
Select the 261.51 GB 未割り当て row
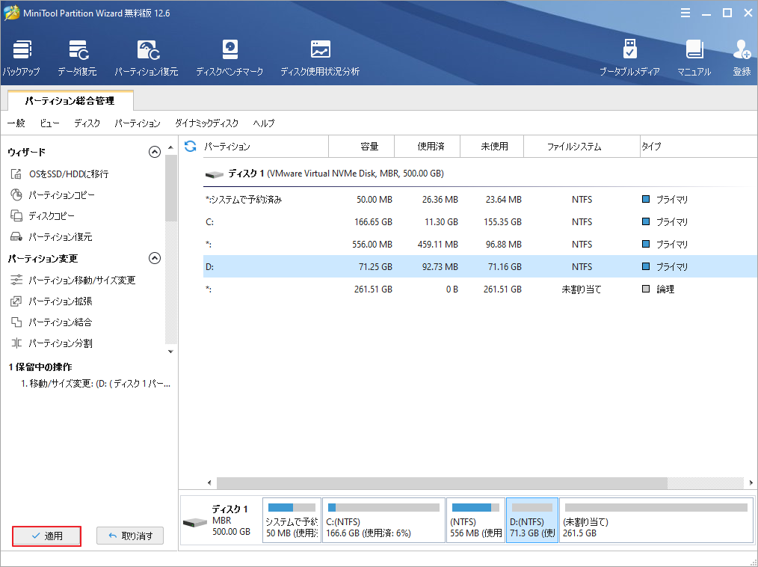pos(480,289)
